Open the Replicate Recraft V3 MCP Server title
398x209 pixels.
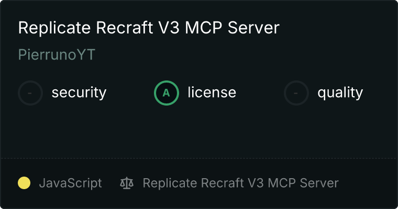click(x=149, y=27)
